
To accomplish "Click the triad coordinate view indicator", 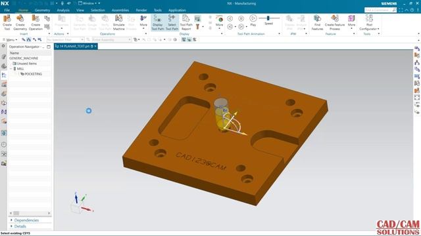I will 82,203.
